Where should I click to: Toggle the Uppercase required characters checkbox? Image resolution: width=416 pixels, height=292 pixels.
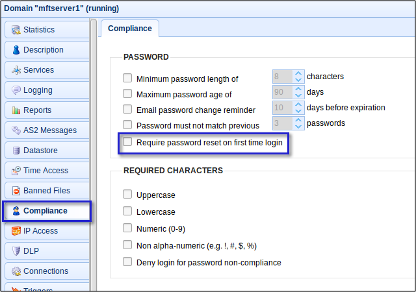127,194
